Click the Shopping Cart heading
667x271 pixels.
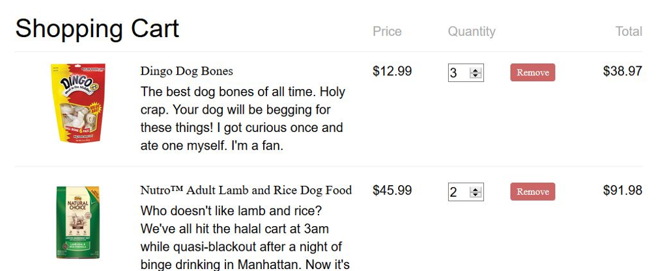pyautogui.click(x=97, y=29)
